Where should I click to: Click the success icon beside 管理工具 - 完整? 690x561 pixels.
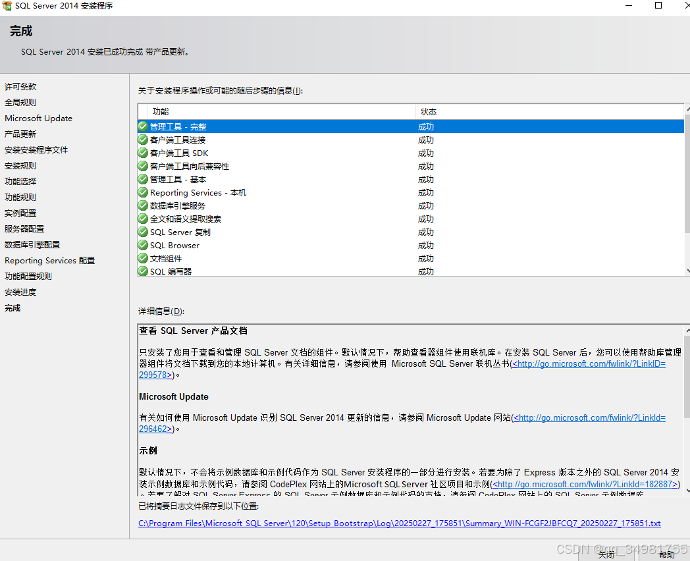[x=142, y=126]
